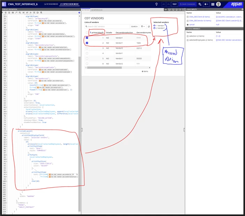Open the nine-dot navigation grid icon

point(213,4)
